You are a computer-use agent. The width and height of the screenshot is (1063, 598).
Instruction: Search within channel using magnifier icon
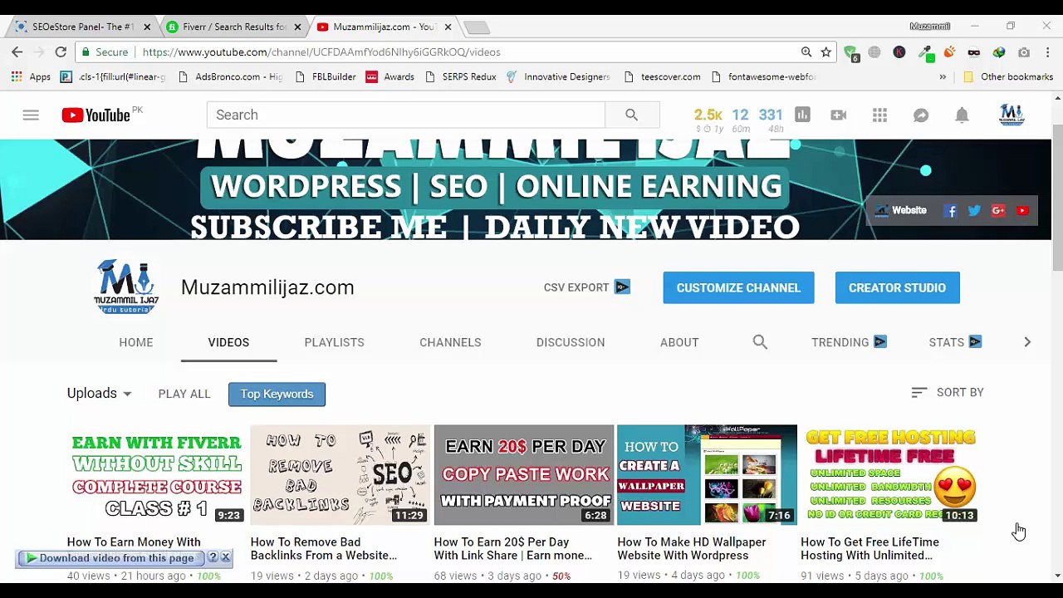760,342
